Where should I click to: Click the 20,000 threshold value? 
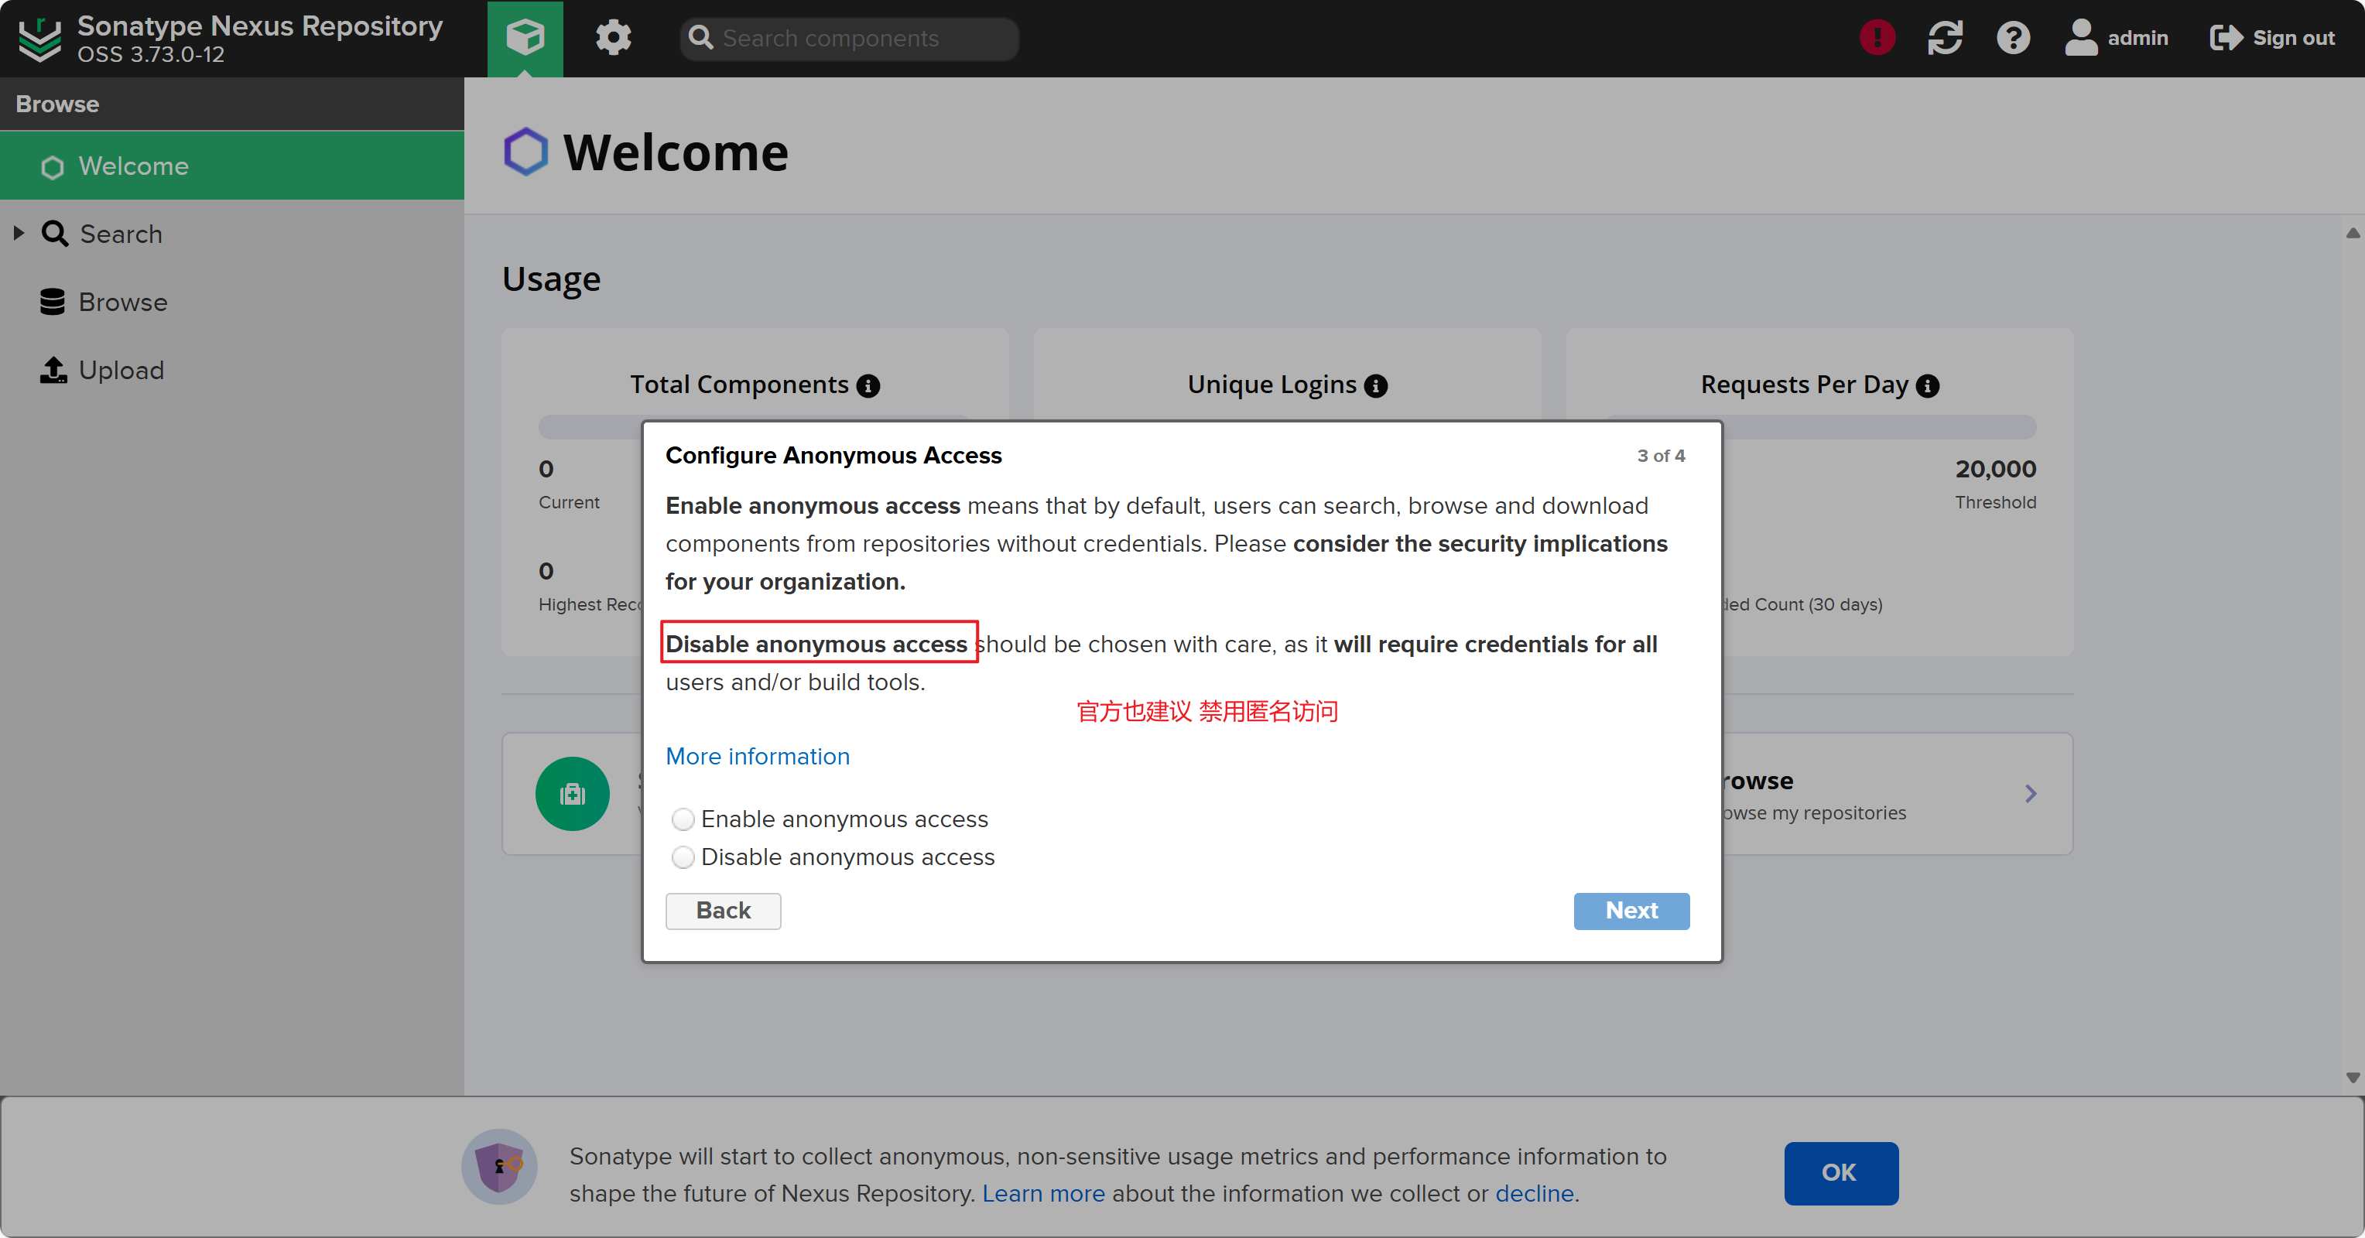1995,469
